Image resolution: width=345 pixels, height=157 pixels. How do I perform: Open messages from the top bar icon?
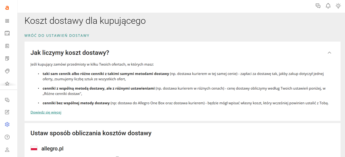click(318, 6)
